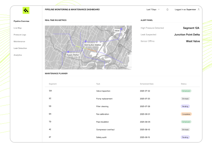Click Scheduled badge for Pipe insulation
The image size is (212, 148).
[x=186, y=122]
